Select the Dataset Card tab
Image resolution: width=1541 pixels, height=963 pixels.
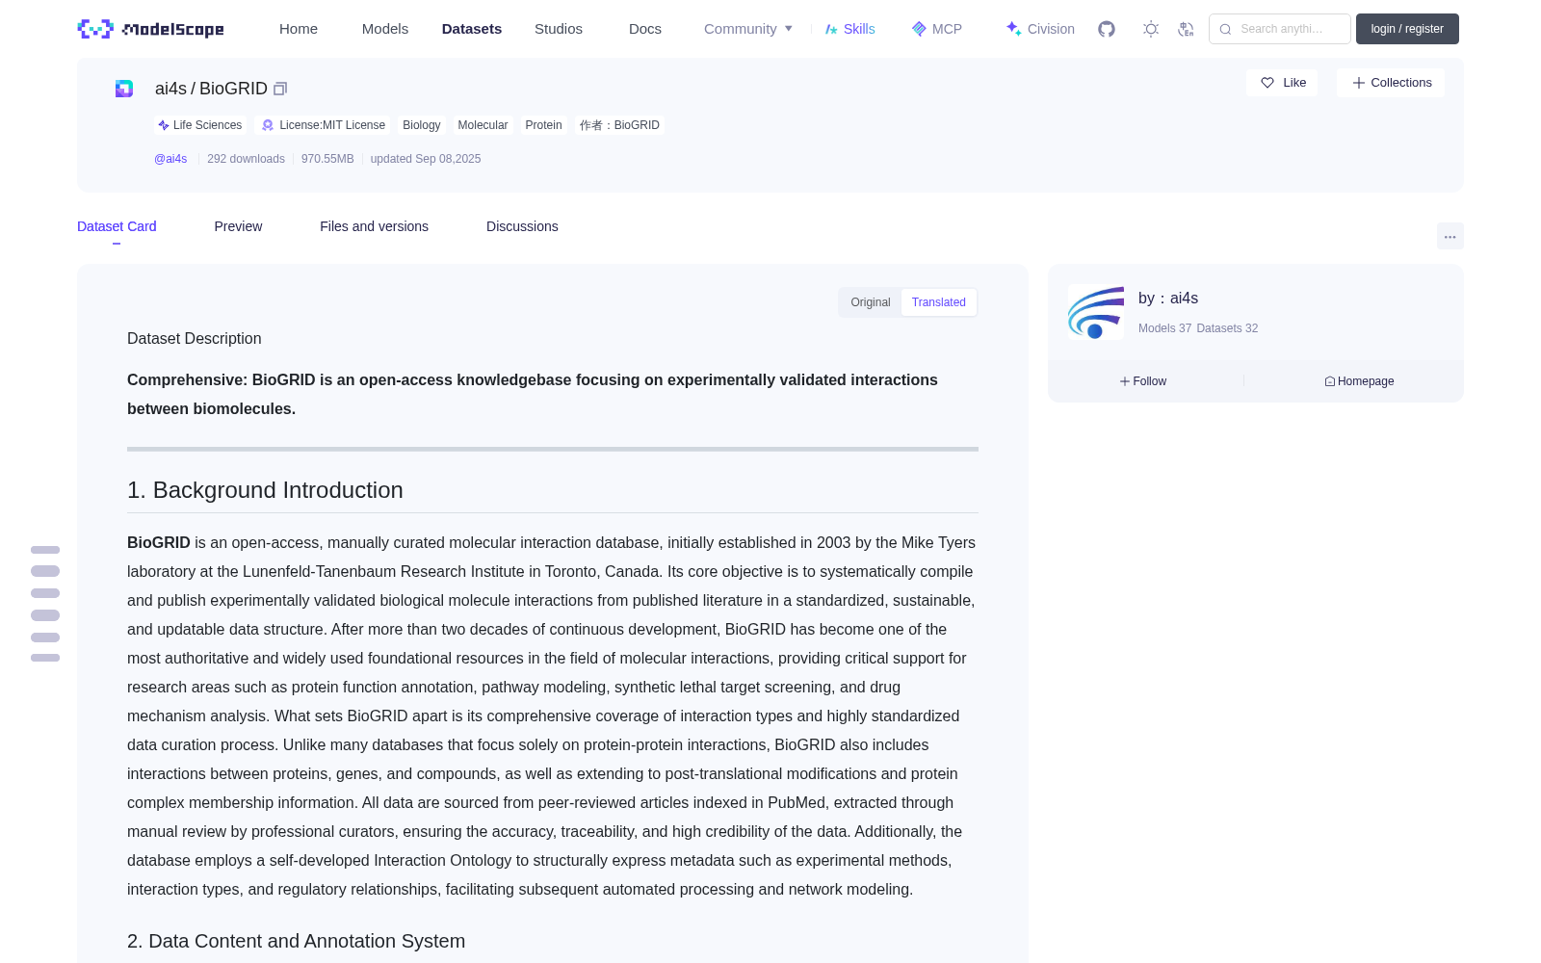[117, 226]
